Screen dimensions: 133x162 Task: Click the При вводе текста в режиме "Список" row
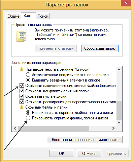(58, 69)
